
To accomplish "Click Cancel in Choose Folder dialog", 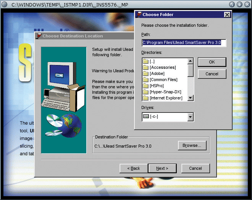I will click(x=212, y=74).
